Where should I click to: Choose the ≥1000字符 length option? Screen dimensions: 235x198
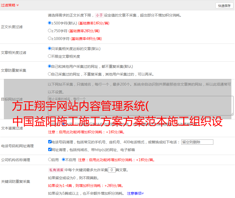coord(49,38)
